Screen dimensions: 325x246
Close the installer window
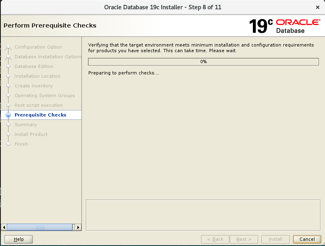(318, 7)
